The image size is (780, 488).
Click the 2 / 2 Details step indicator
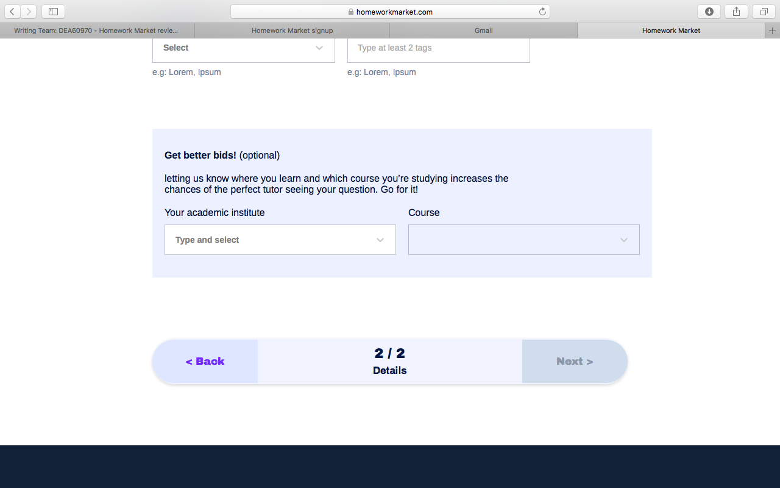(389, 361)
